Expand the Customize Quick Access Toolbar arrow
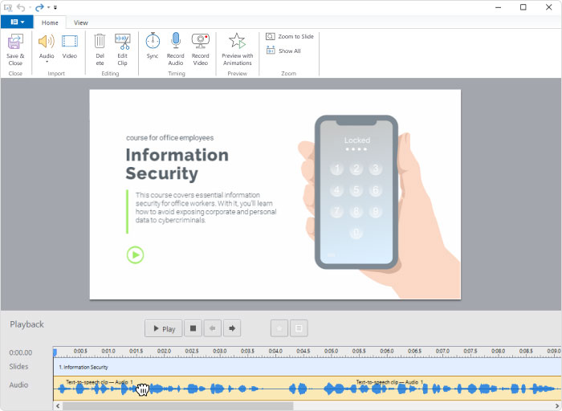This screenshot has height=411, width=562. [55, 7]
